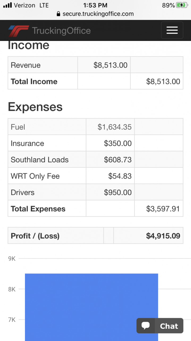Open the Chat support widget

point(160,326)
